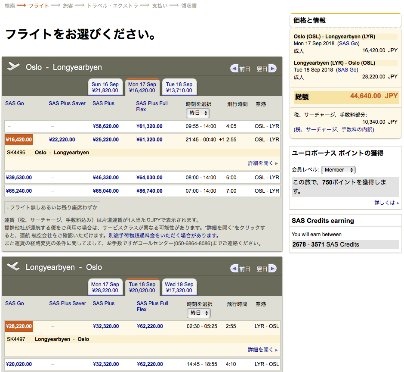Click the 09:55 - 14:00 flight time

(x=201, y=126)
